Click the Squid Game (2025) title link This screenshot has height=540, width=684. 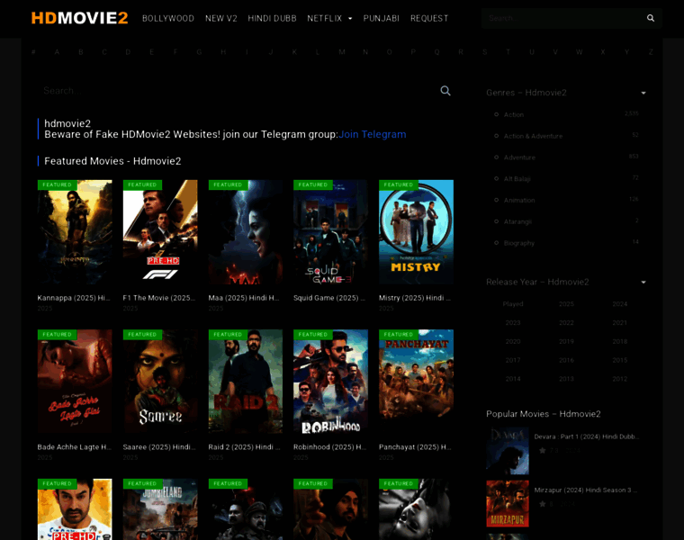coord(329,298)
